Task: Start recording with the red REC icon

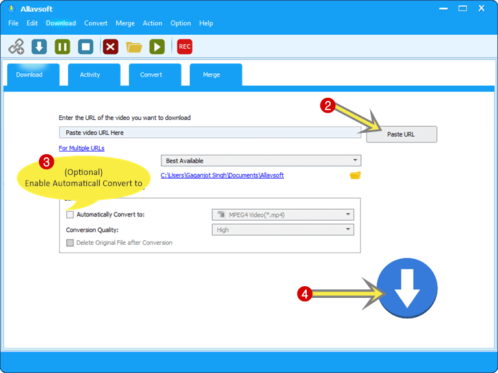Action: (185, 47)
